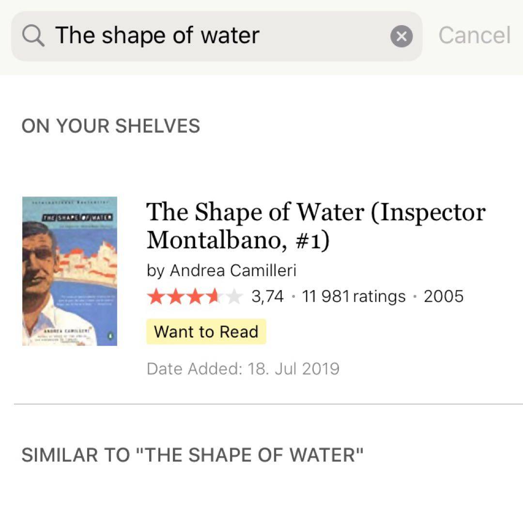Tap the "Date Added: 18. Jul 2019" text
The height and width of the screenshot is (523, 523).
[243, 369]
